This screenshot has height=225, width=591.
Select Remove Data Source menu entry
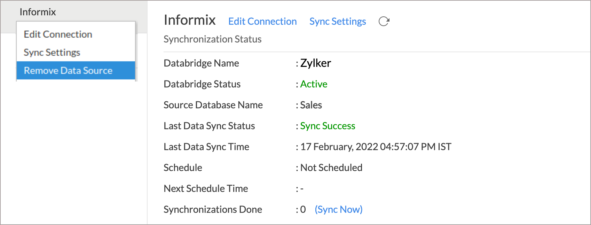76,70
